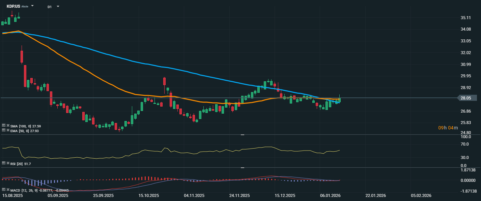Open settings icon for MACD indicator
This screenshot has width=481, height=201.
4,190
